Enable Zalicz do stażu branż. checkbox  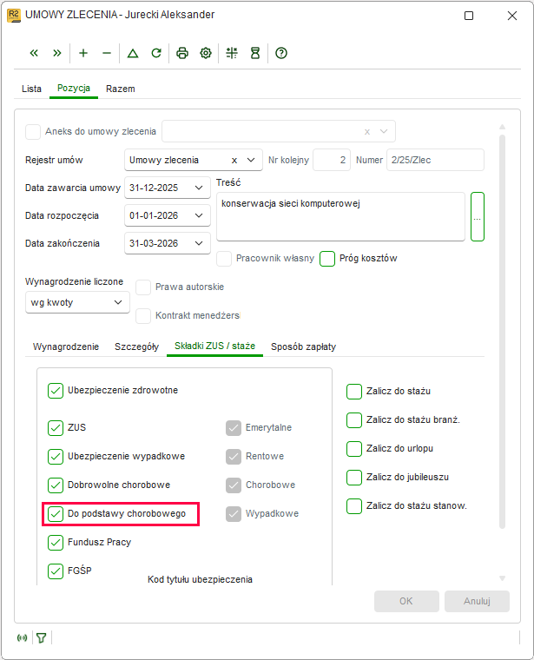coord(354,419)
